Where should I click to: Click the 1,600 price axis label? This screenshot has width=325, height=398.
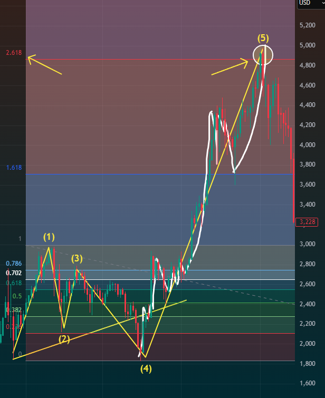click(308, 383)
